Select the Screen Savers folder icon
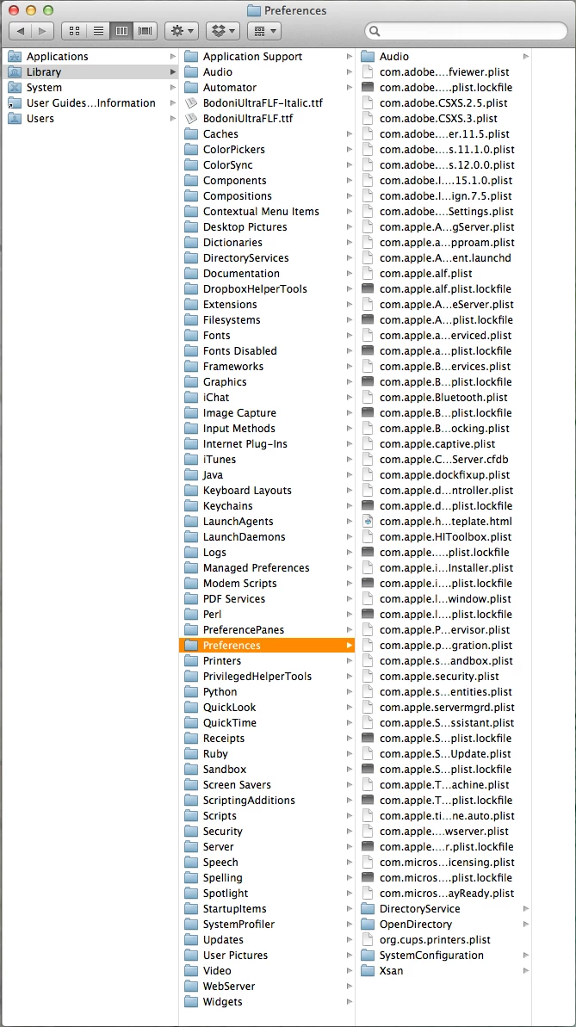Viewport: 576px width, 1027px height. (190, 784)
